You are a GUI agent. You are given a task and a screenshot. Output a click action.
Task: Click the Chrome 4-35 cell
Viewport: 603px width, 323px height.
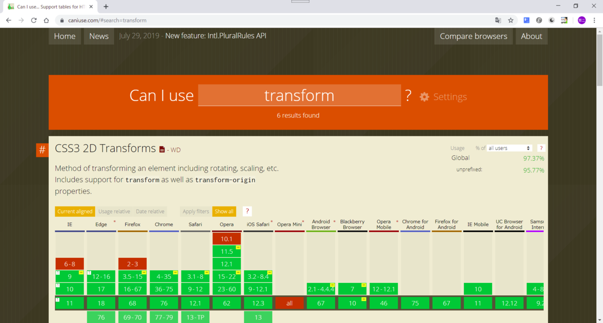pos(164,276)
